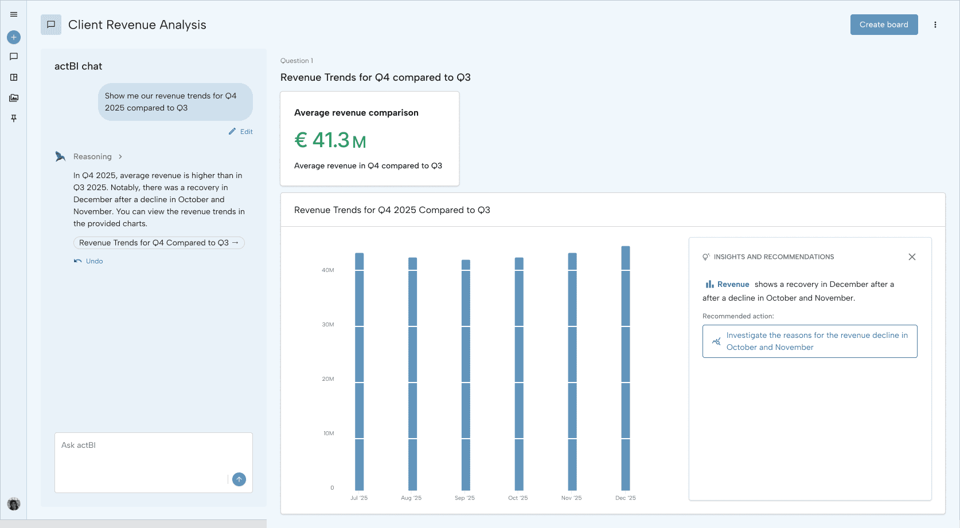The image size is (960, 528).
Task: Click the Recommended action label
Action: [x=738, y=316]
